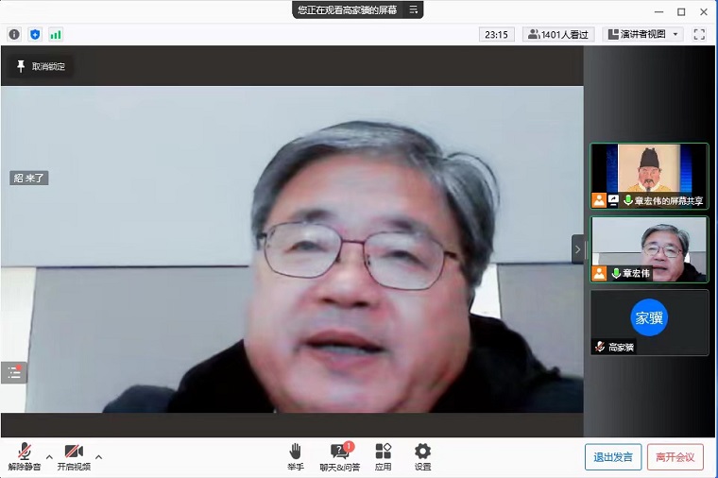This screenshot has height=478, width=718.
Task: Select 章宏伟的屏幕共享 thumbnail
Action: [x=649, y=176]
